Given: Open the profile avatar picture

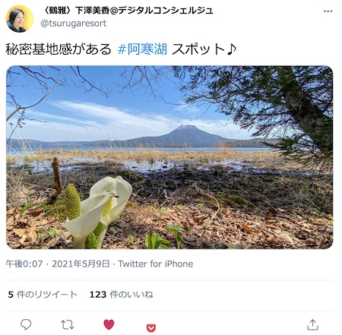Looking at the screenshot, I should tap(20, 19).
